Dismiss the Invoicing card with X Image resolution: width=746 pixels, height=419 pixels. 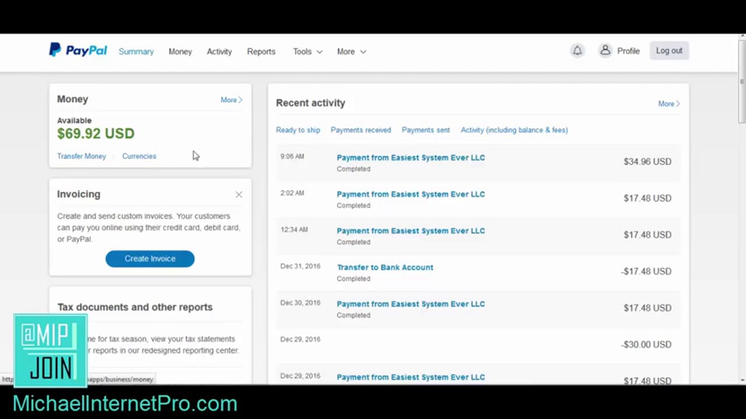point(239,194)
